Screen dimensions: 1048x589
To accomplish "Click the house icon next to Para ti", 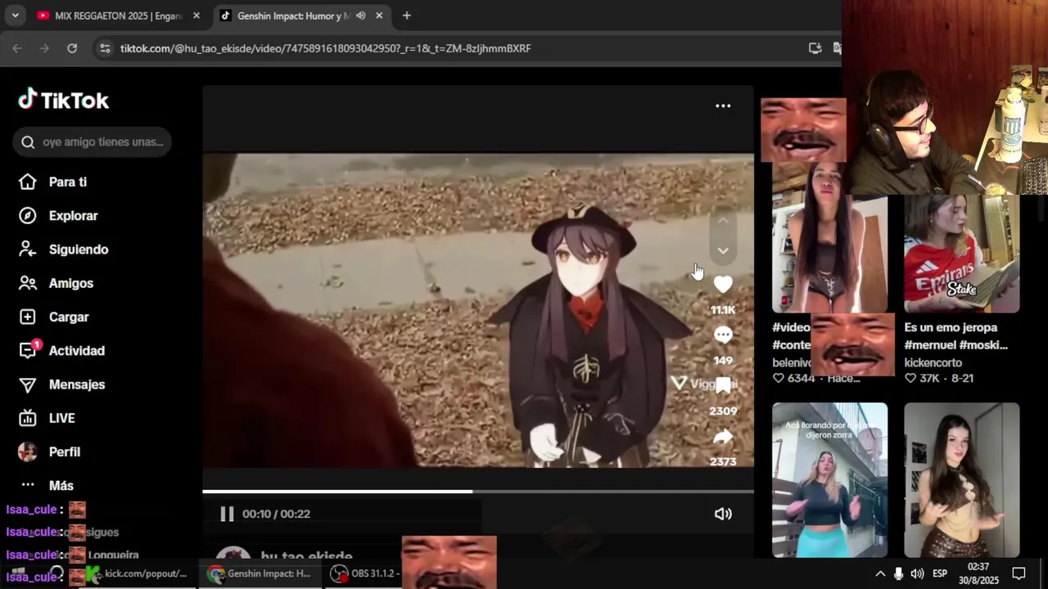I will click(28, 182).
